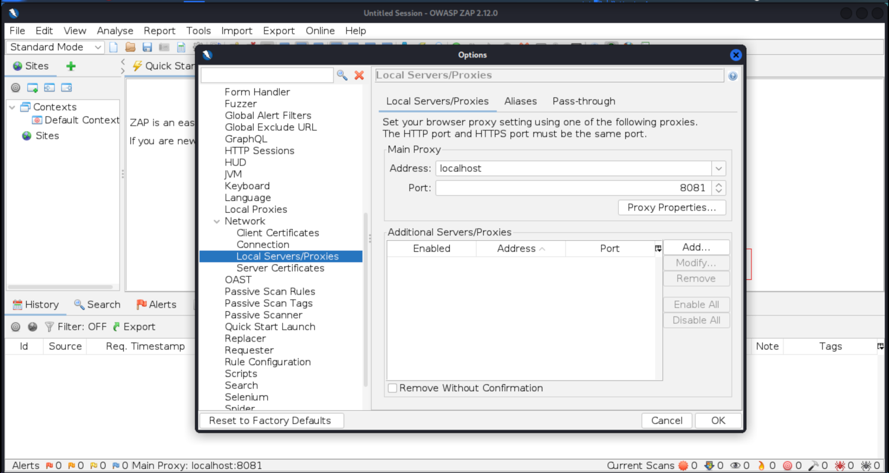Screen dimensions: 889x473
Task: Click the scope target icon in History toolbar
Action: click(x=15, y=327)
